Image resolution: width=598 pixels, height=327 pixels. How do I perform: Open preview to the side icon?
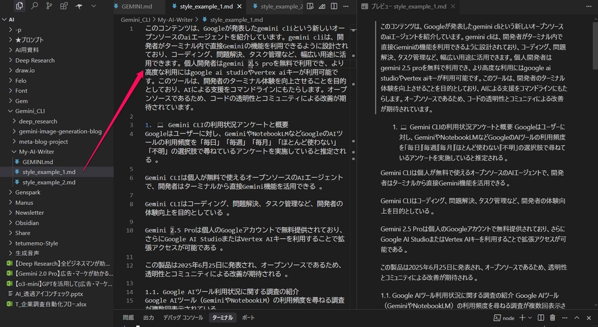coord(311,6)
